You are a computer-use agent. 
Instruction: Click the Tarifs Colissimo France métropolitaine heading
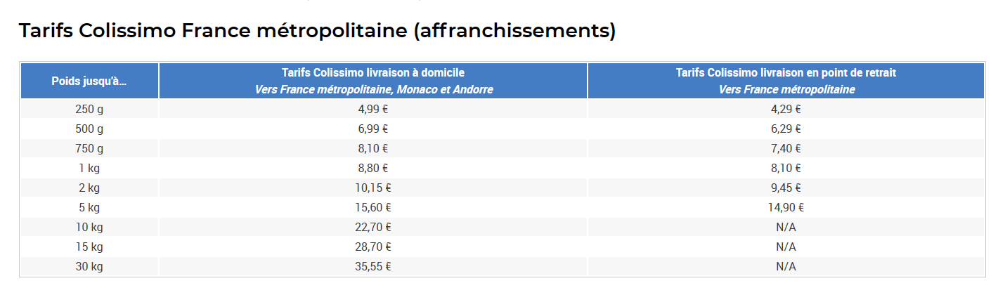317,31
